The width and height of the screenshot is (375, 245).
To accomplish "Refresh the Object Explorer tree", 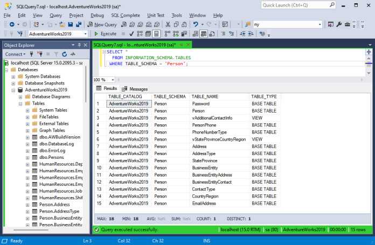I will click(x=64, y=54).
